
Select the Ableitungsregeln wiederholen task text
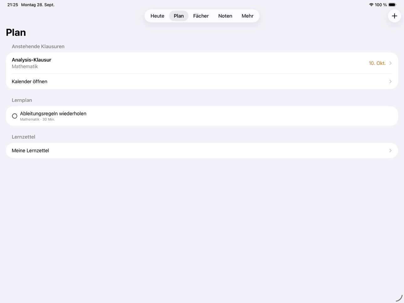tap(53, 114)
